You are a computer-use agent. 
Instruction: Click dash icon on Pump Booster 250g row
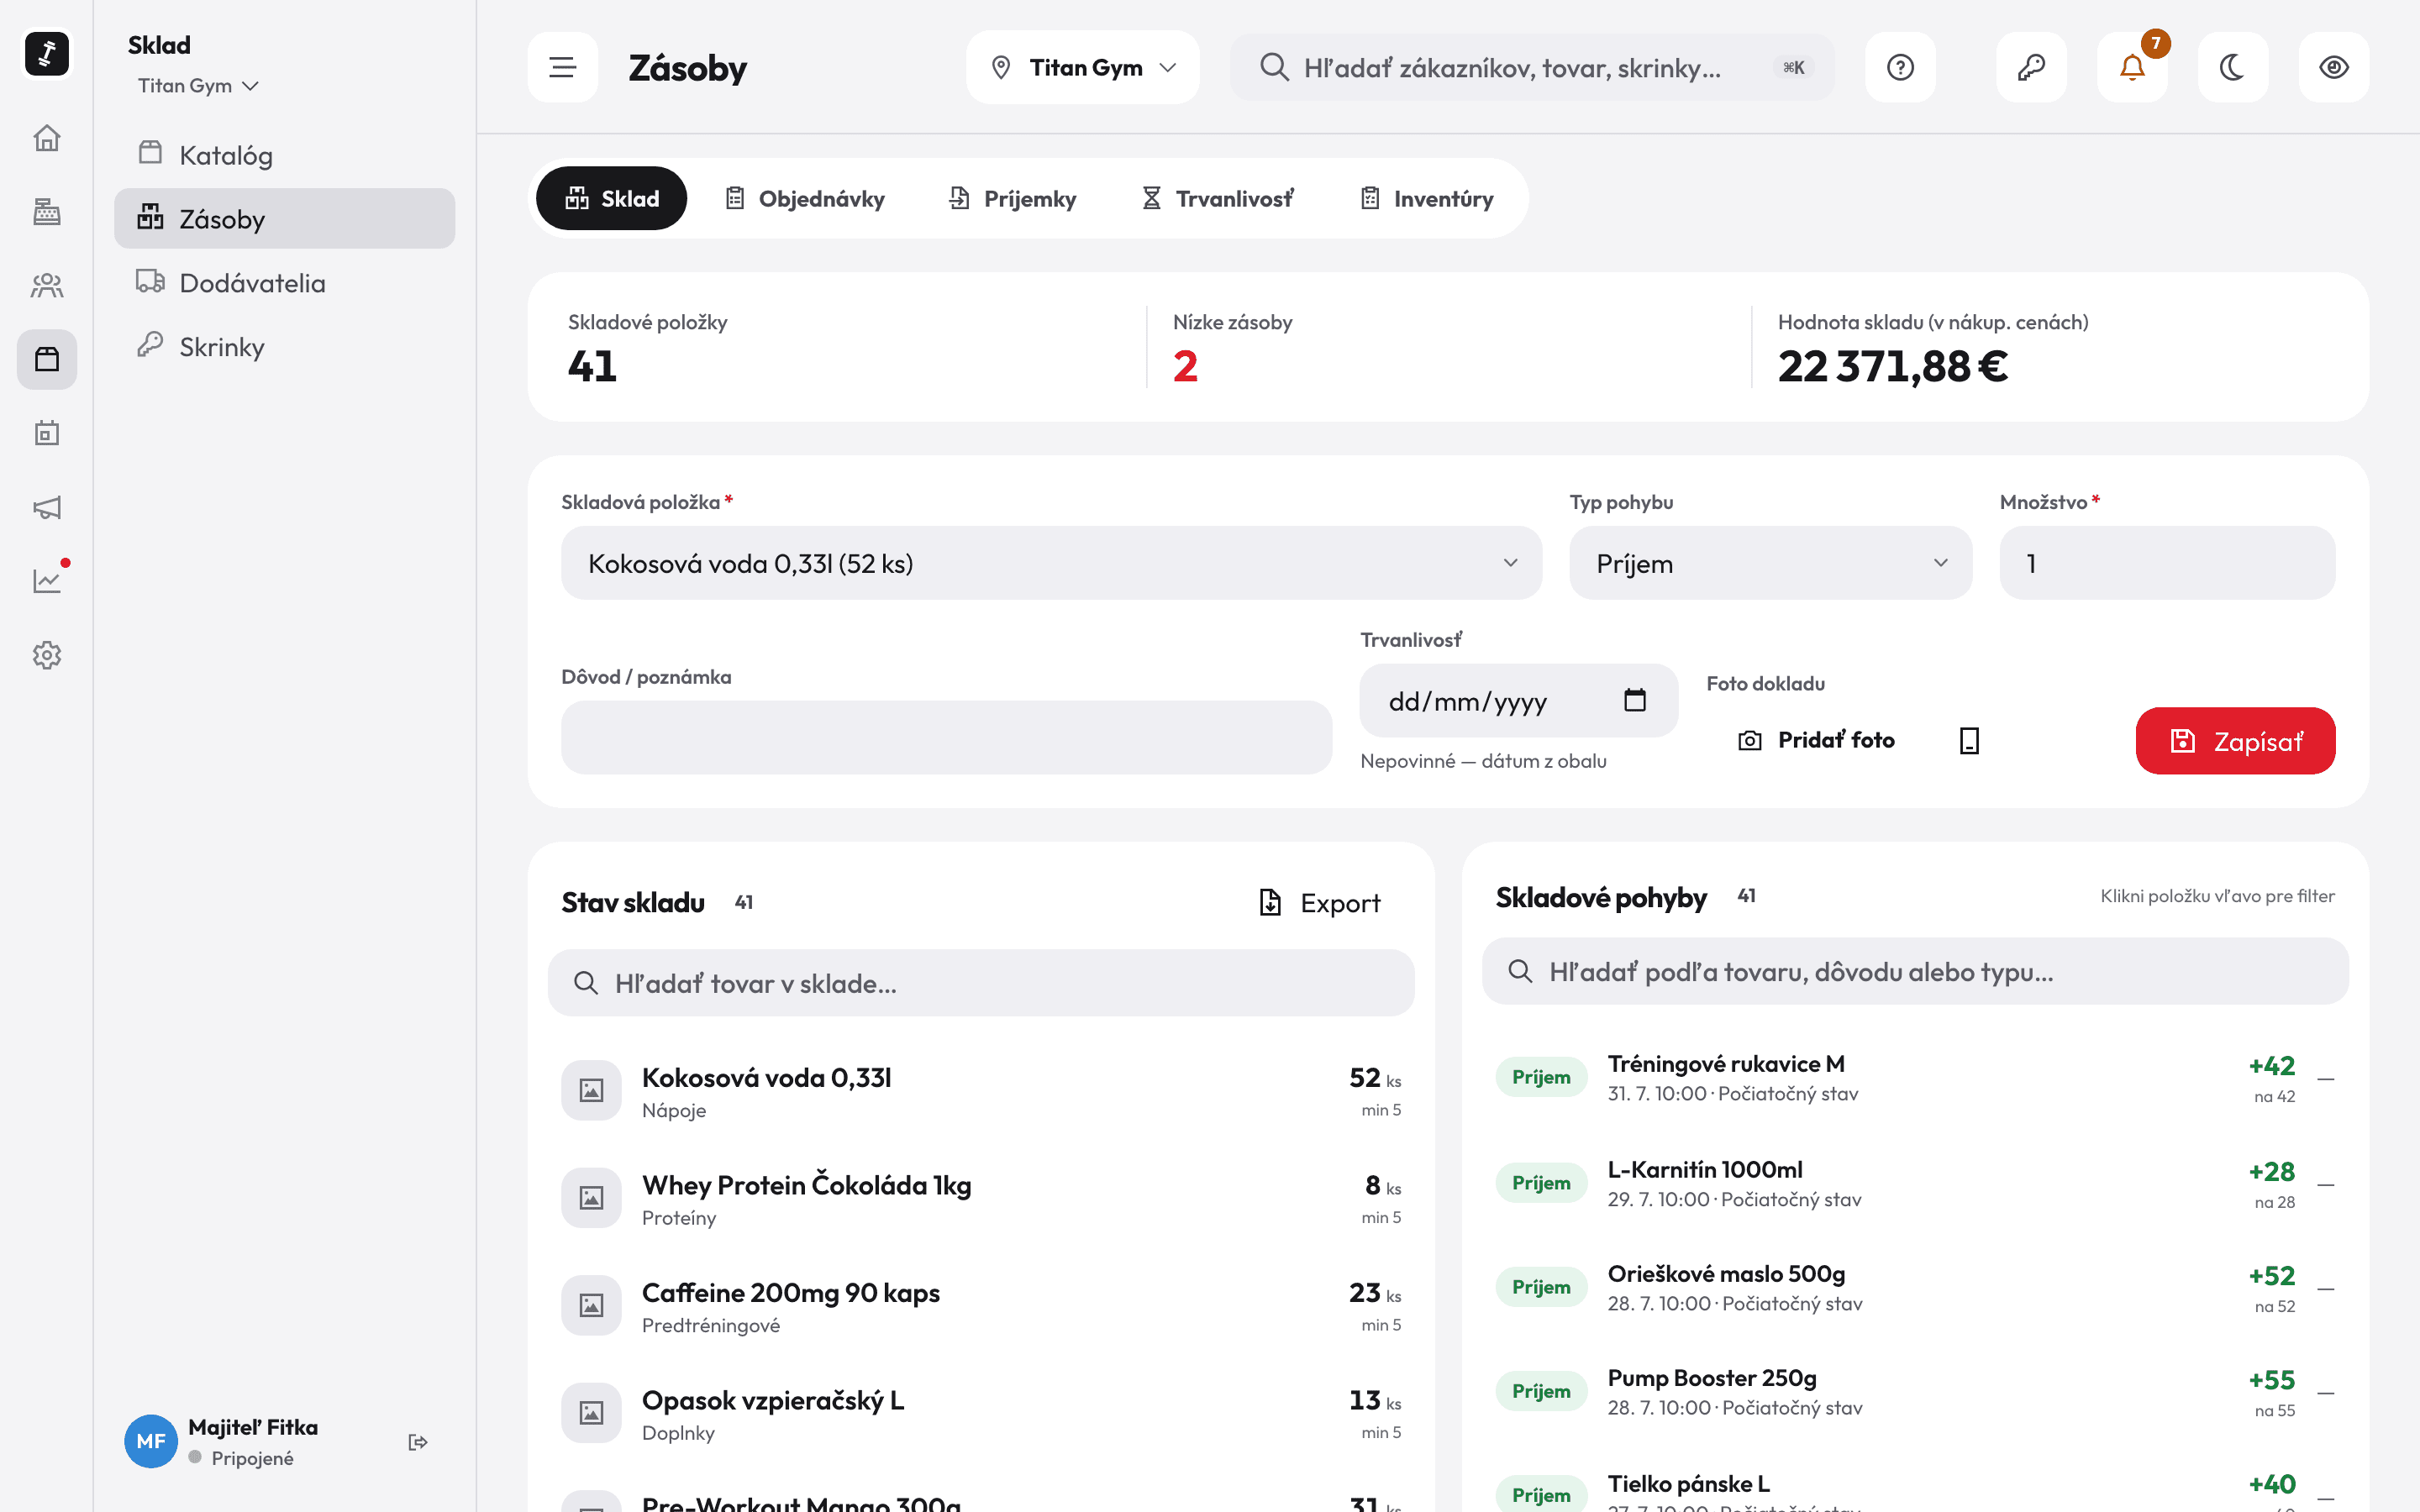pos(2326,1393)
